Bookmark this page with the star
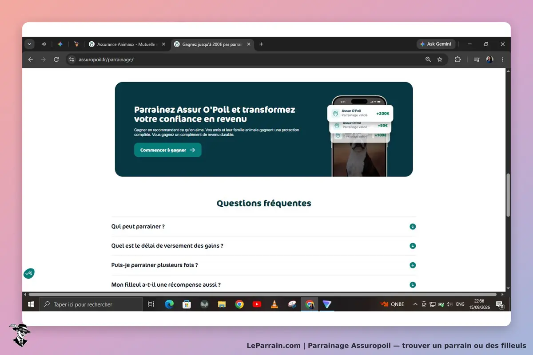The height and width of the screenshot is (355, 533). point(440,59)
